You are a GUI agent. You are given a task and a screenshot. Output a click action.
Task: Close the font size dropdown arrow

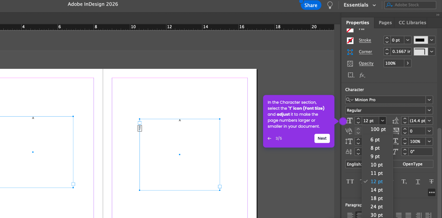click(383, 121)
